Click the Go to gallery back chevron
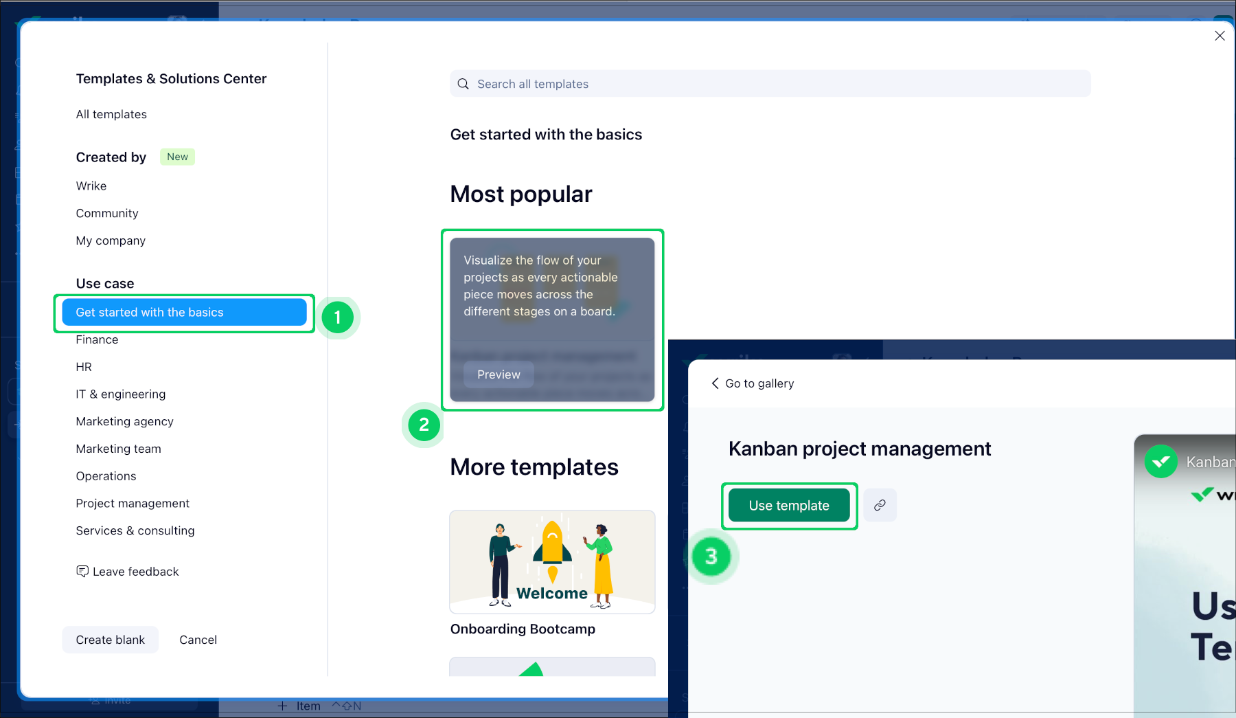The height and width of the screenshot is (718, 1236). (x=715, y=383)
